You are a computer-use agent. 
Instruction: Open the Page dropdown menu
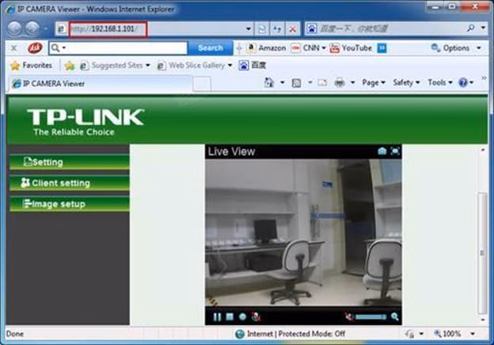point(373,82)
